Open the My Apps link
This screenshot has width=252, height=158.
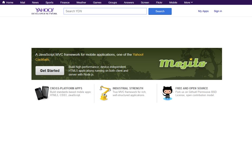click(203, 11)
